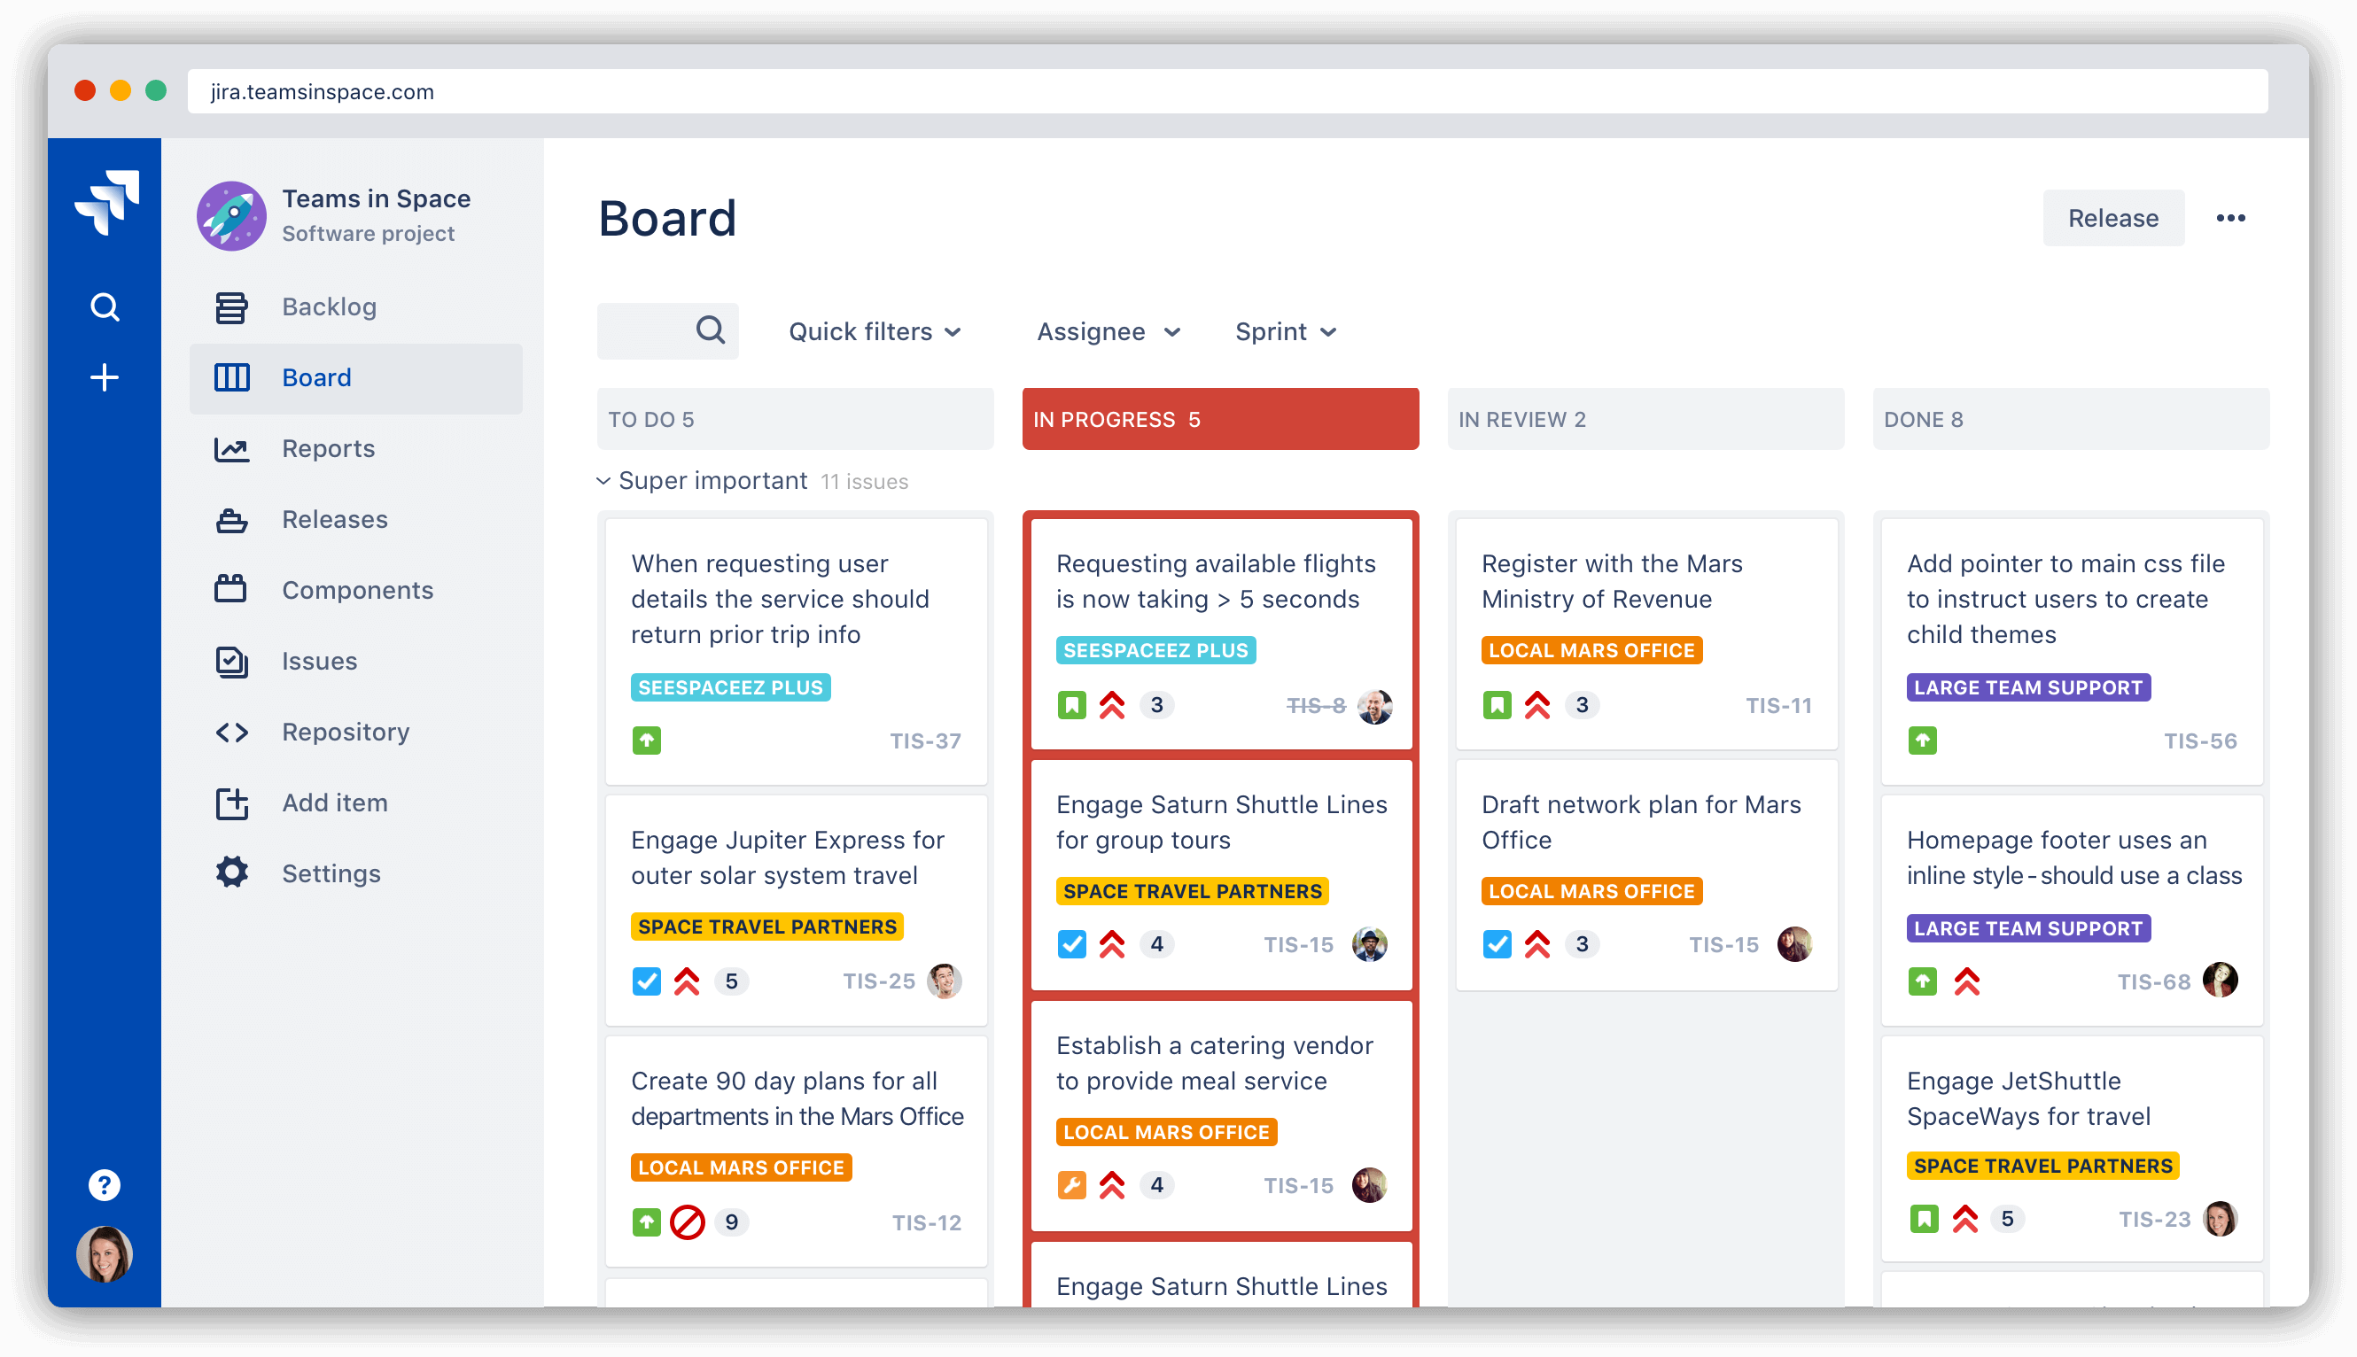This screenshot has width=2357, height=1357.
Task: Click the search icon on the board
Action: [x=709, y=331]
